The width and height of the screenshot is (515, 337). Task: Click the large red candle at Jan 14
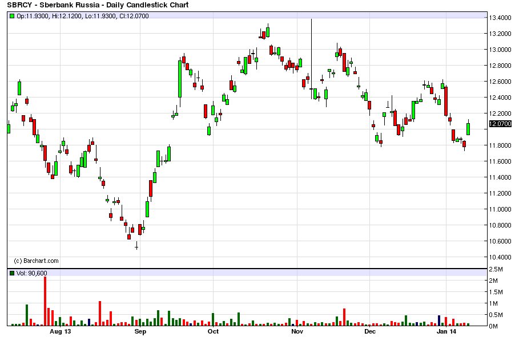click(x=446, y=101)
